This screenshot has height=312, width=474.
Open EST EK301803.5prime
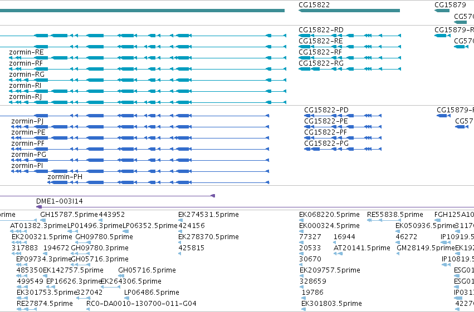332,304
